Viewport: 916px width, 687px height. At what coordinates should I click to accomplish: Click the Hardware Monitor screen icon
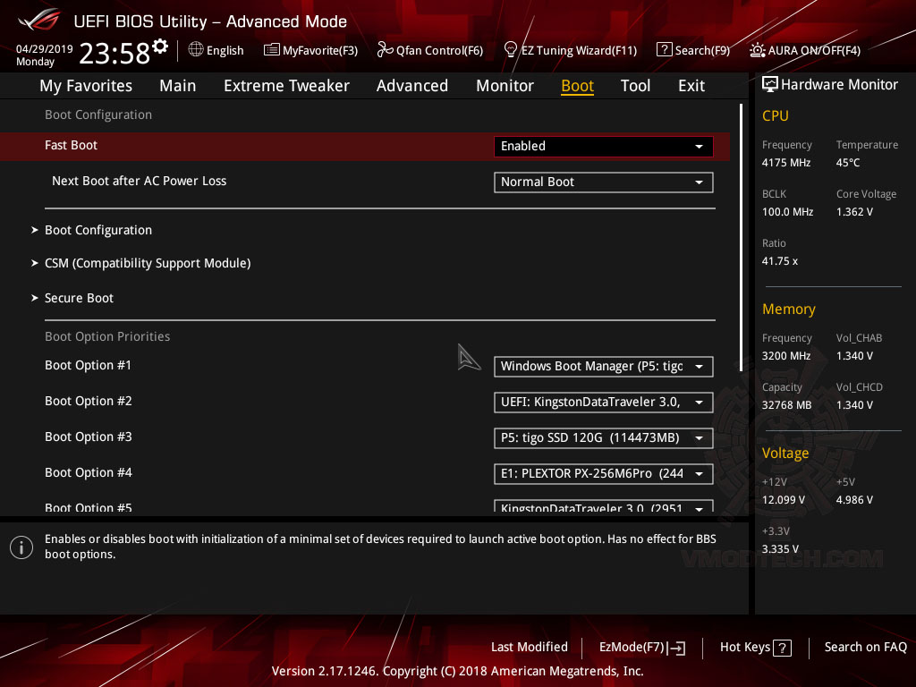[770, 85]
